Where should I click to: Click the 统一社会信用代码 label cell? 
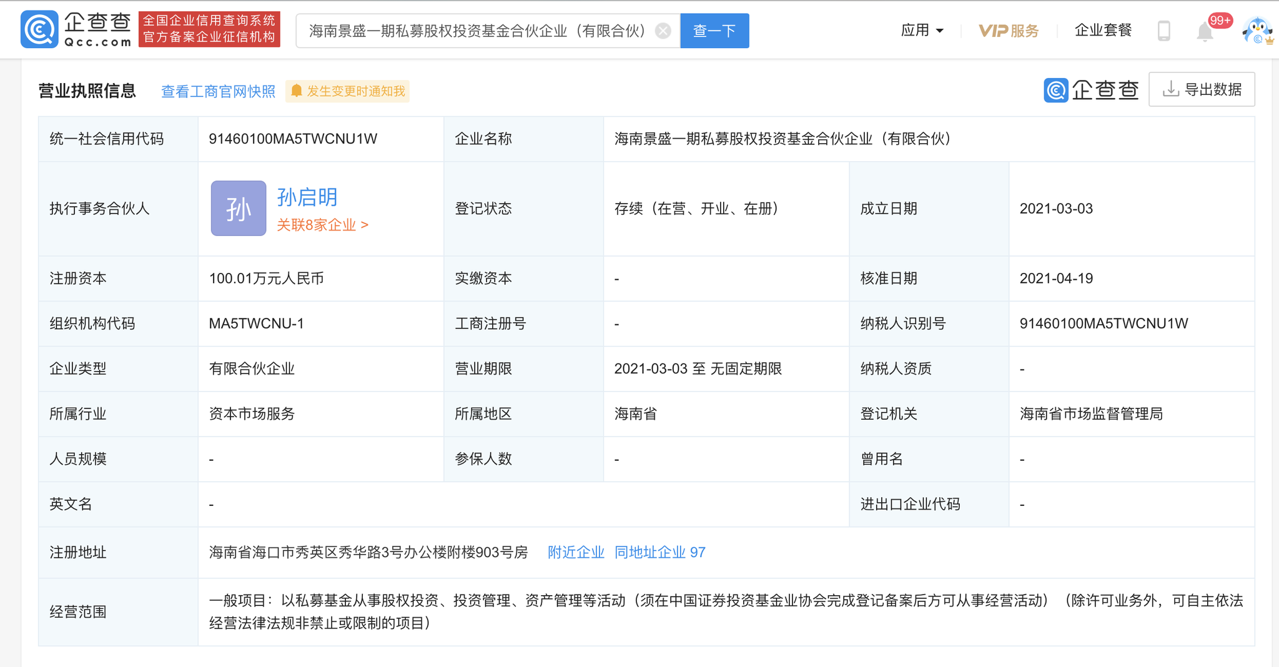click(x=119, y=139)
